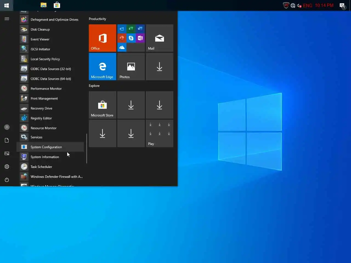The width and height of the screenshot is (351, 263).
Task: Open Defragment and Optimize Drives icon
Action: pos(24,19)
